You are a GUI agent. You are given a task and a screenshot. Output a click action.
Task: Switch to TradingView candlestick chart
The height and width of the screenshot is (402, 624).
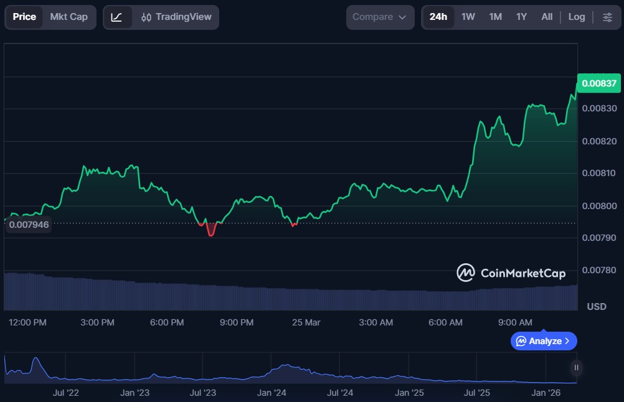(x=176, y=17)
